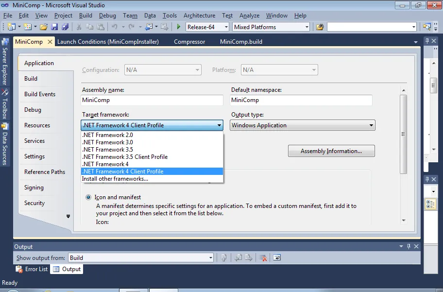This screenshot has height=292, width=443.
Task: Select the Icon and manifest radio button
Action: (x=88, y=197)
